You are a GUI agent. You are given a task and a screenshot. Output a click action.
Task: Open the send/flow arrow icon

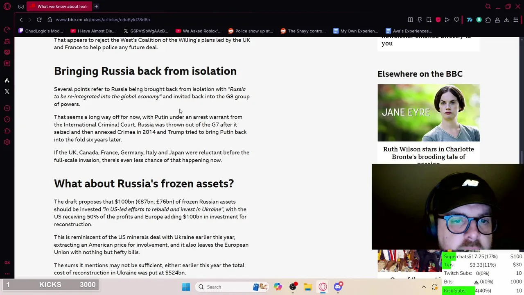447,20
